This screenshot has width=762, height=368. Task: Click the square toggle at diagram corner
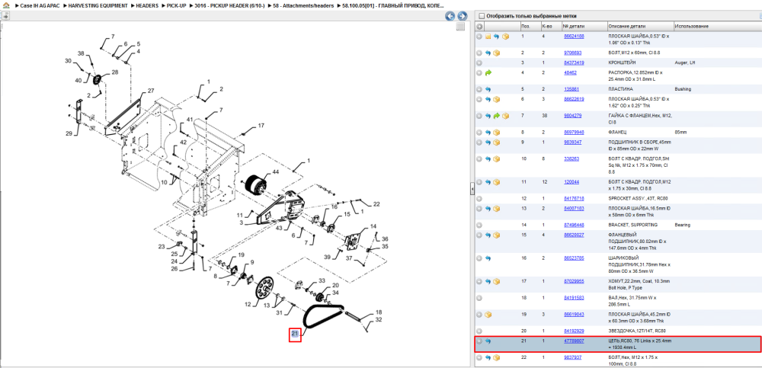461,27
